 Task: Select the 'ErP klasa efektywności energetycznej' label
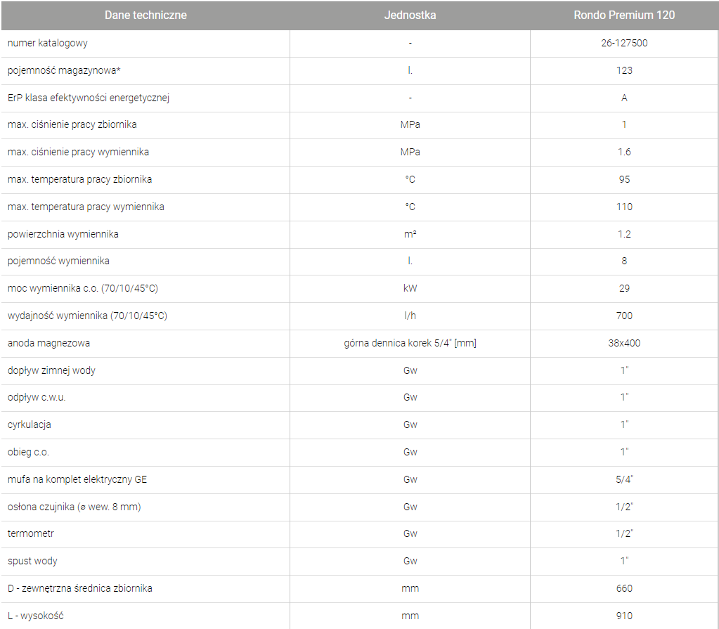coord(89,98)
